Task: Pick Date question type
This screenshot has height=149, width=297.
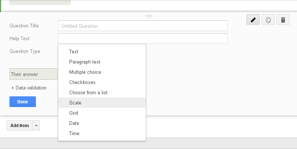Action: coord(74,123)
